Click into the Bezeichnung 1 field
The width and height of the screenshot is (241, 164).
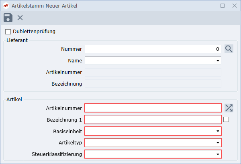[153, 119]
